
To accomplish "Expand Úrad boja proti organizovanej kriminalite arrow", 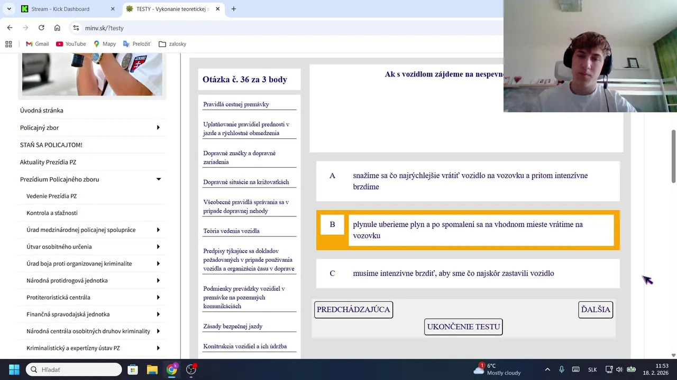I will 158,264.
